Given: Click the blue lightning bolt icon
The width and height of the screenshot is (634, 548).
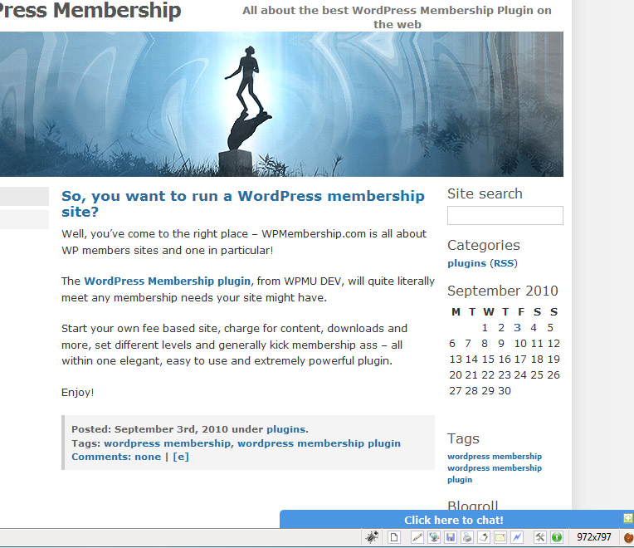Looking at the screenshot, I should pos(517,537).
